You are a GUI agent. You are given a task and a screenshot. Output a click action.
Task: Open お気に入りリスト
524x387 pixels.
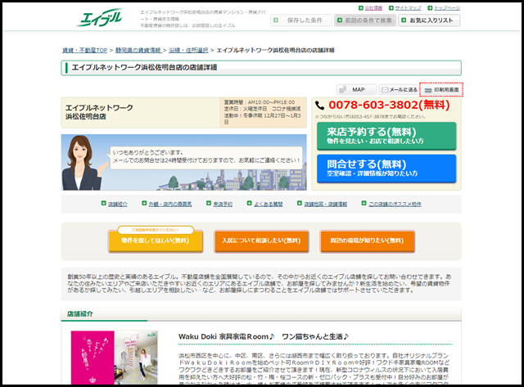[x=429, y=20]
